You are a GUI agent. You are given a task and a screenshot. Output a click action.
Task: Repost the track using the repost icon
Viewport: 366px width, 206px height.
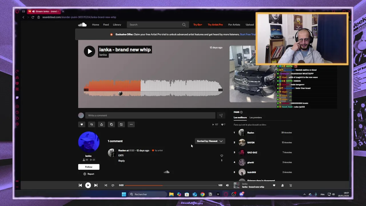pyautogui.click(x=91, y=124)
